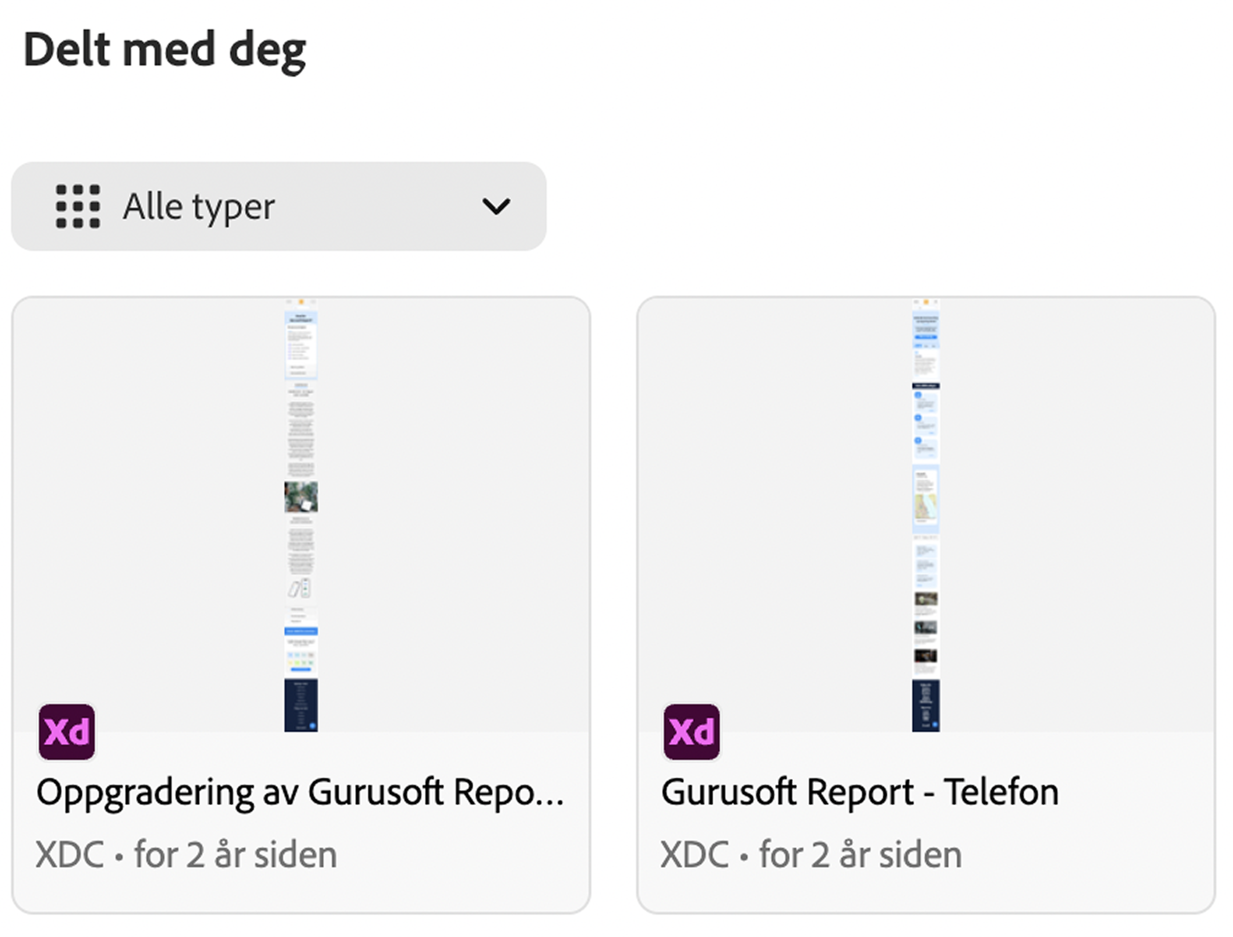Click the dark blue footer in the Telefon preview

[925, 706]
